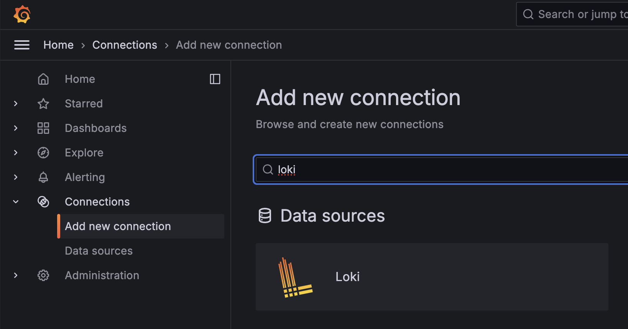The image size is (628, 329).
Task: Click the Starred star icon
Action: 43,104
